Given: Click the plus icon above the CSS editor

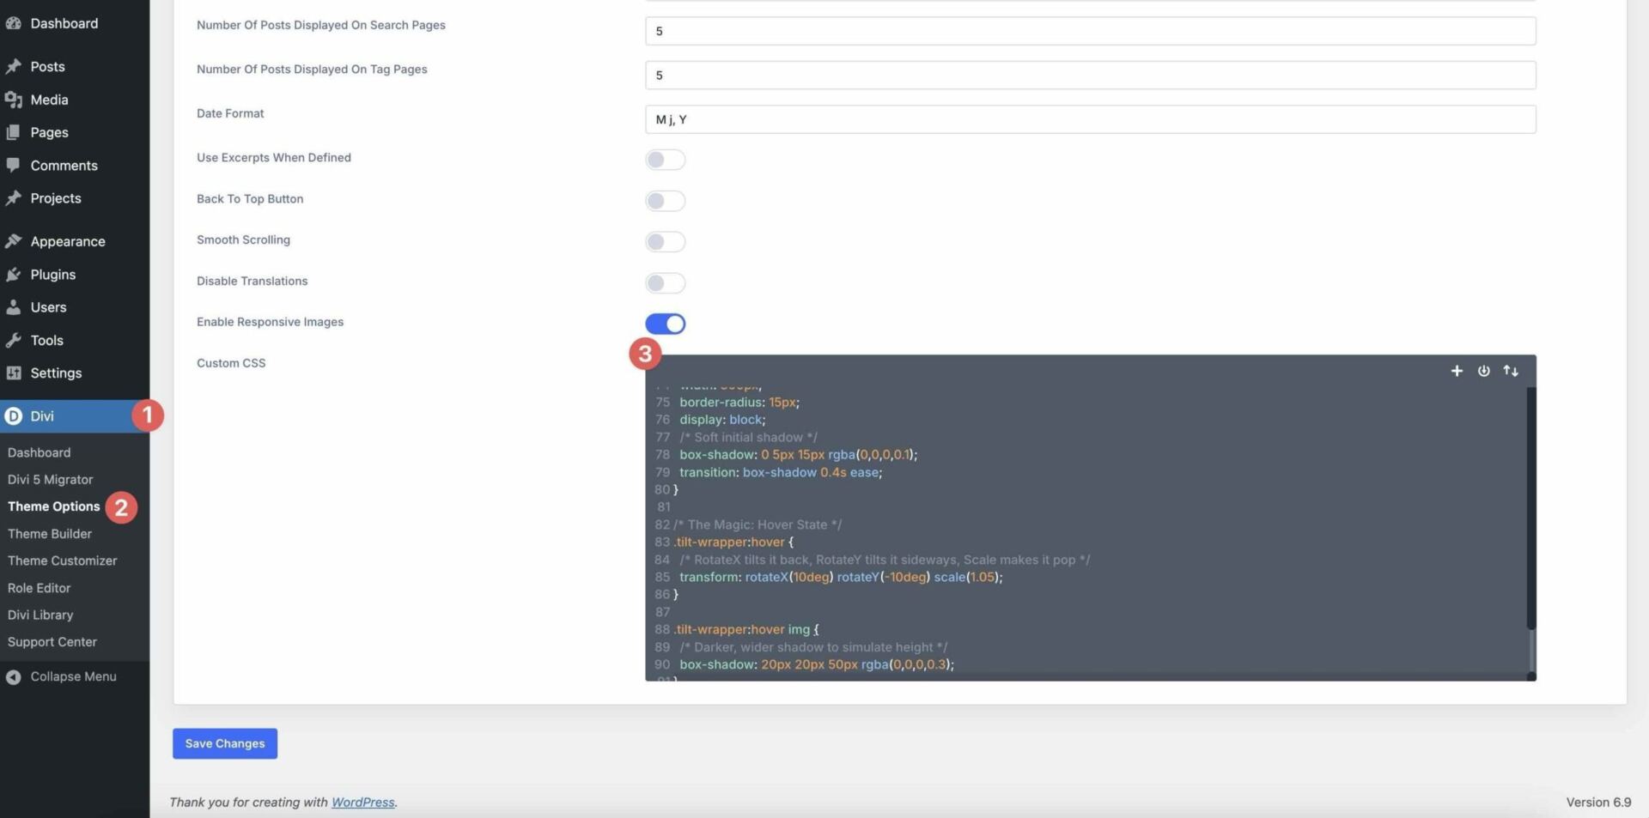Looking at the screenshot, I should coord(1457,371).
